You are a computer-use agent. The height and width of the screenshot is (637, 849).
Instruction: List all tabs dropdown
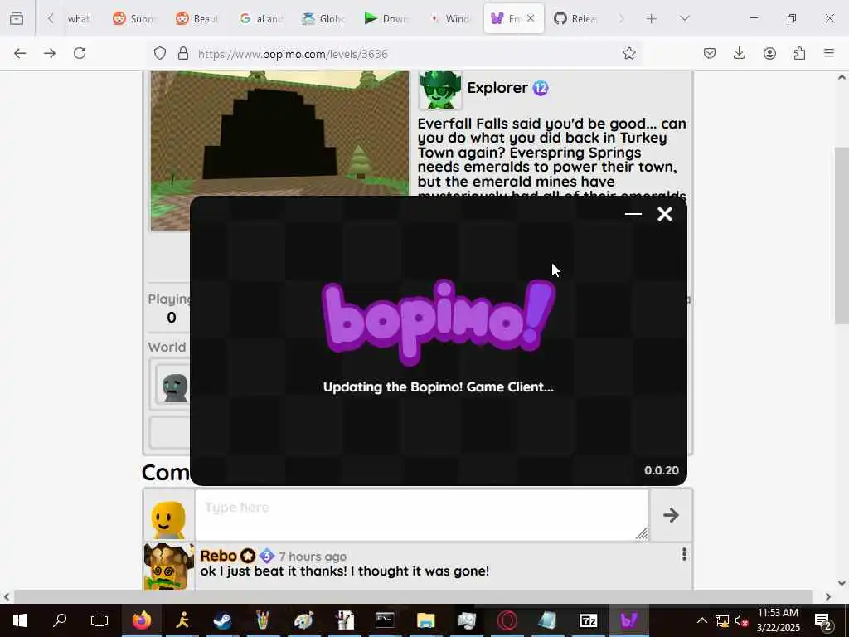pyautogui.click(x=685, y=18)
